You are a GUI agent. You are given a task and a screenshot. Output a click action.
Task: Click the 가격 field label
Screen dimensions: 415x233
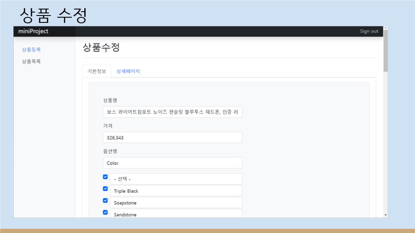(x=108, y=126)
